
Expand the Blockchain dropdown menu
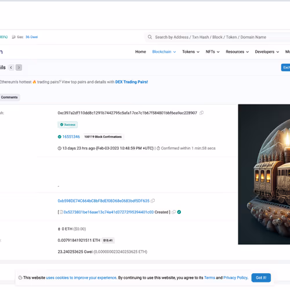pyautogui.click(x=164, y=52)
